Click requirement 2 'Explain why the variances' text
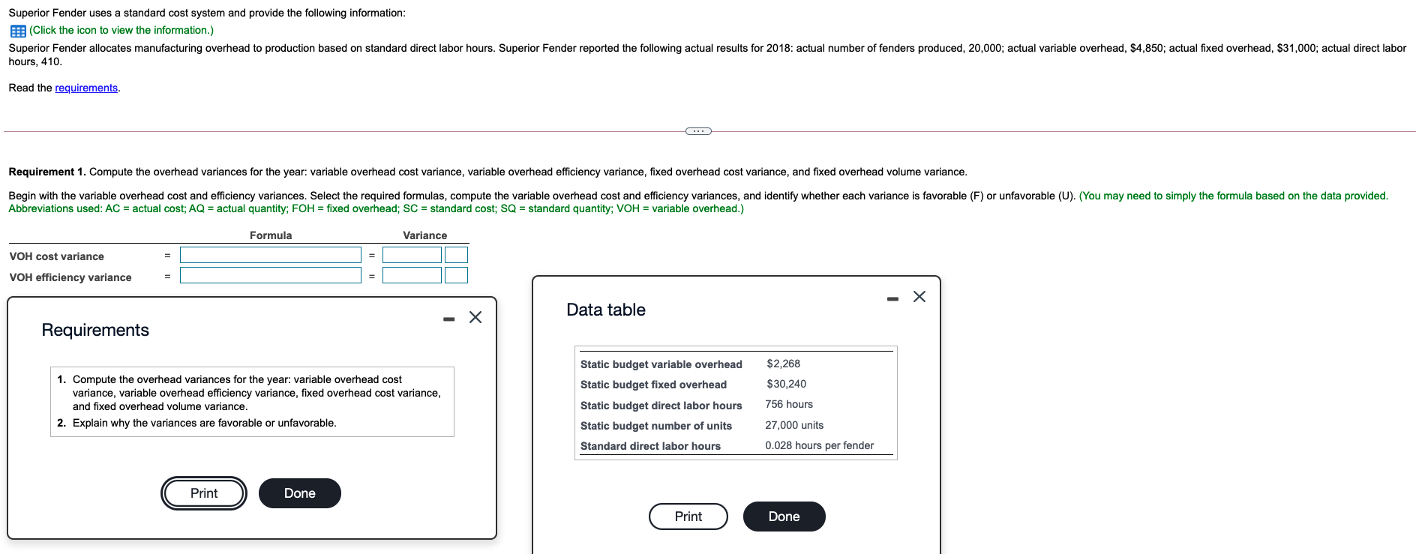This screenshot has height=554, width=1422. click(x=204, y=423)
